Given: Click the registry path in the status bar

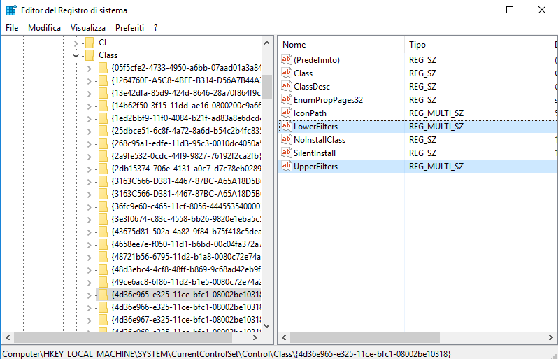Looking at the screenshot, I should click(227, 354).
